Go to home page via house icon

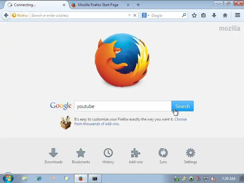coord(225,15)
